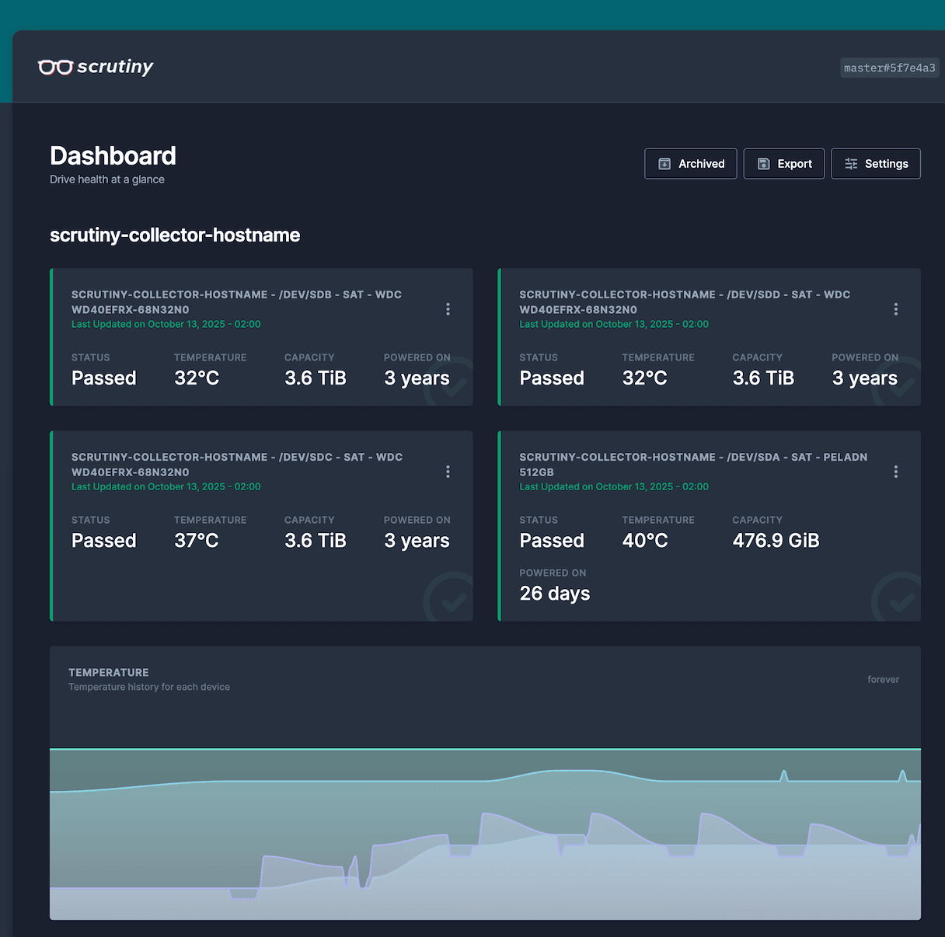Expand options menu on /dev/sda PELADN card
This screenshot has height=937, width=945.
895,472
